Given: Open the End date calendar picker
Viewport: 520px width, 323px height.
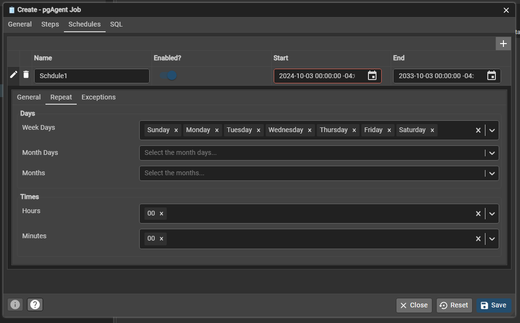Looking at the screenshot, I should (x=492, y=76).
